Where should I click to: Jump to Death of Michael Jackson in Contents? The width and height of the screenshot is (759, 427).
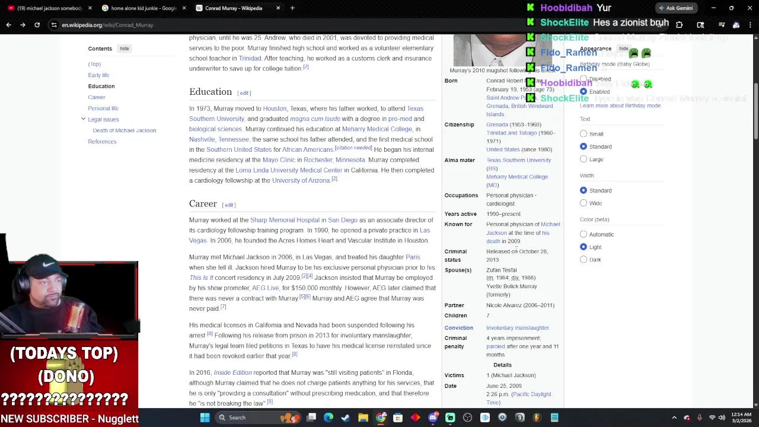[125, 130]
